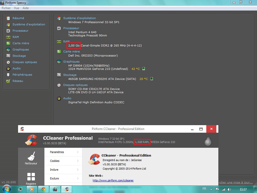Viewport: 257px width, 193px height.
Task: Click the text "Windows 7 Professionnel 32-bit SP1"
Action: (94, 22)
